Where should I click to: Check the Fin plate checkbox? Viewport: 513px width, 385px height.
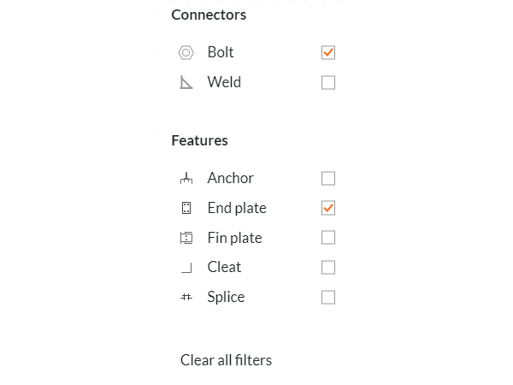[328, 238]
